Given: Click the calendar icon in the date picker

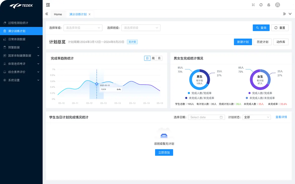Looking at the screenshot, I should (x=221, y=117).
